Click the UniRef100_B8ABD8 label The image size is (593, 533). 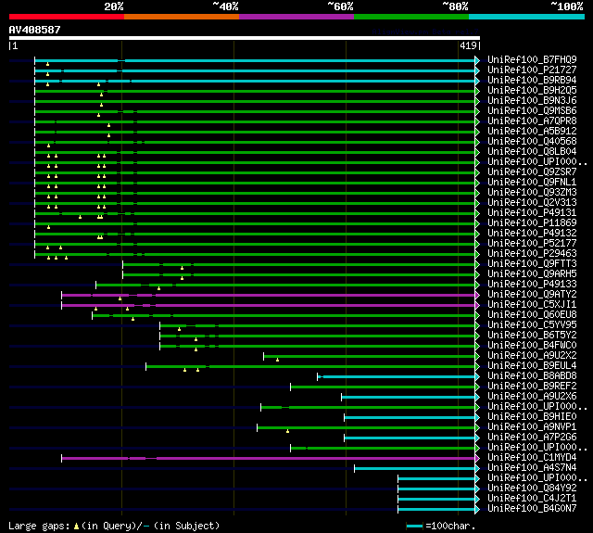click(532, 376)
